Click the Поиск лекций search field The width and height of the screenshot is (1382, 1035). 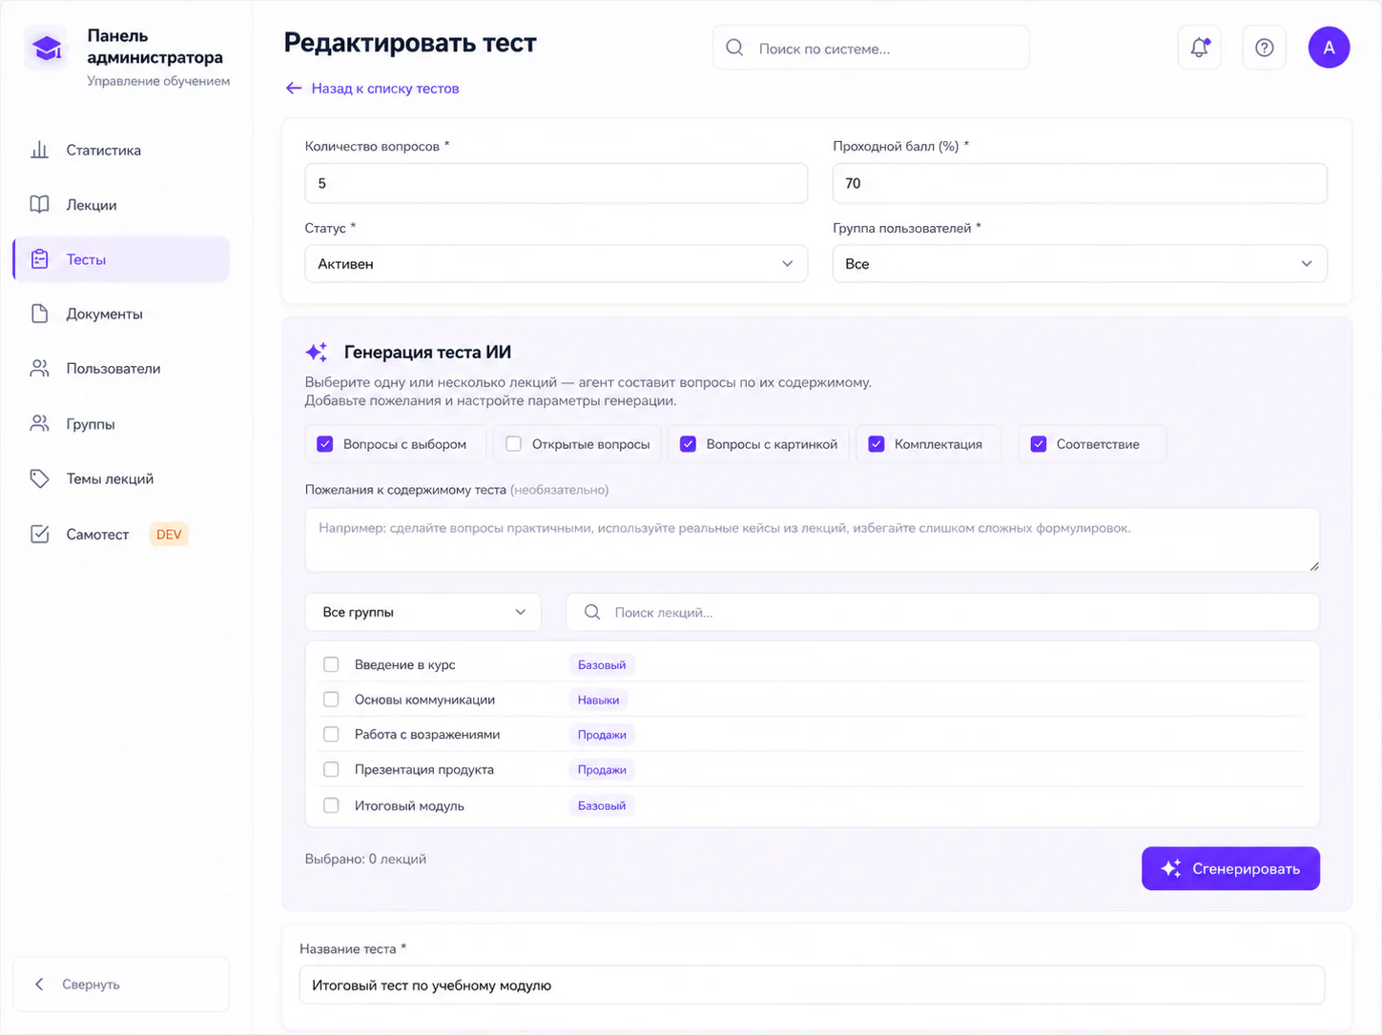942,612
